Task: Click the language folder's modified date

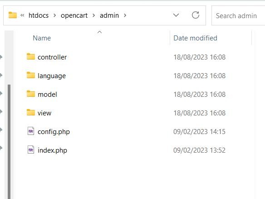Action: point(199,76)
